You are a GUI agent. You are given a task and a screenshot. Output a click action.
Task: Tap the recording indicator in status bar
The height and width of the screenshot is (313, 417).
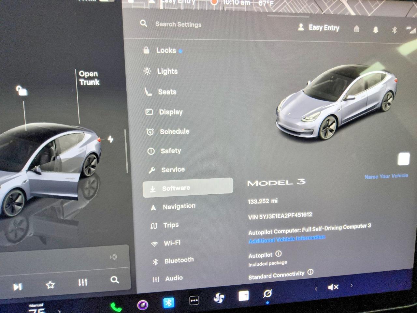(214, 3)
